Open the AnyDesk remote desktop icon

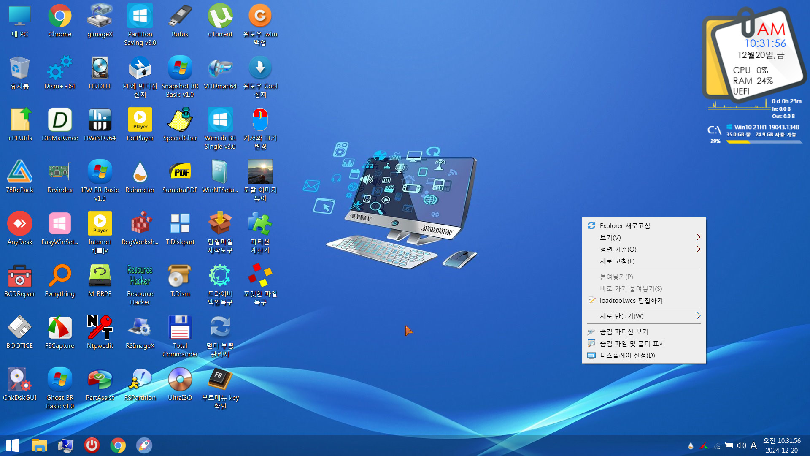[20, 228]
